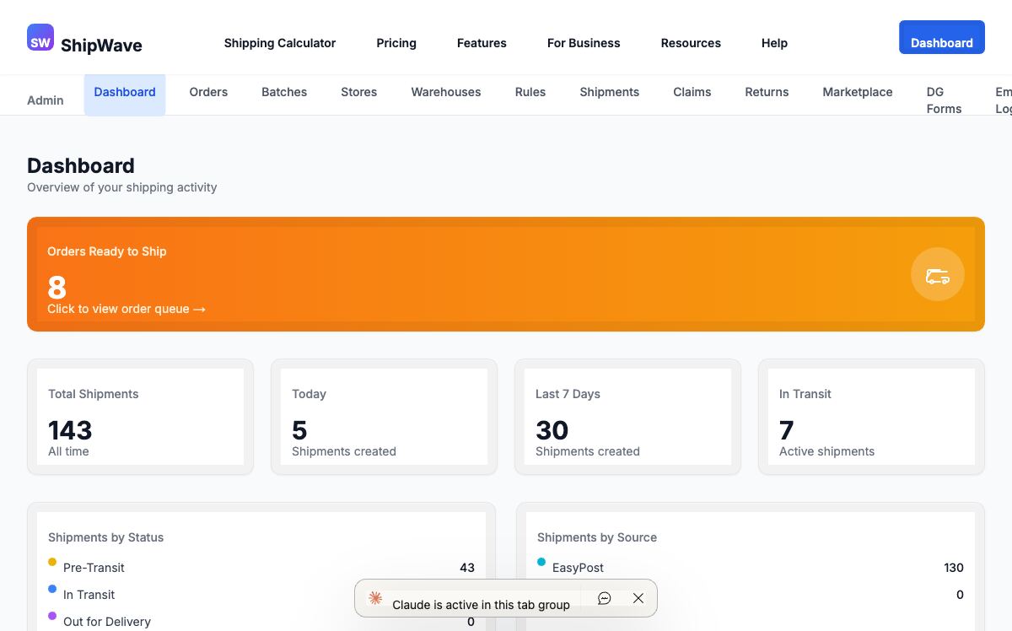The image size is (1012, 631).
Task: Click the ShipWave brand name
Action: [x=101, y=46]
